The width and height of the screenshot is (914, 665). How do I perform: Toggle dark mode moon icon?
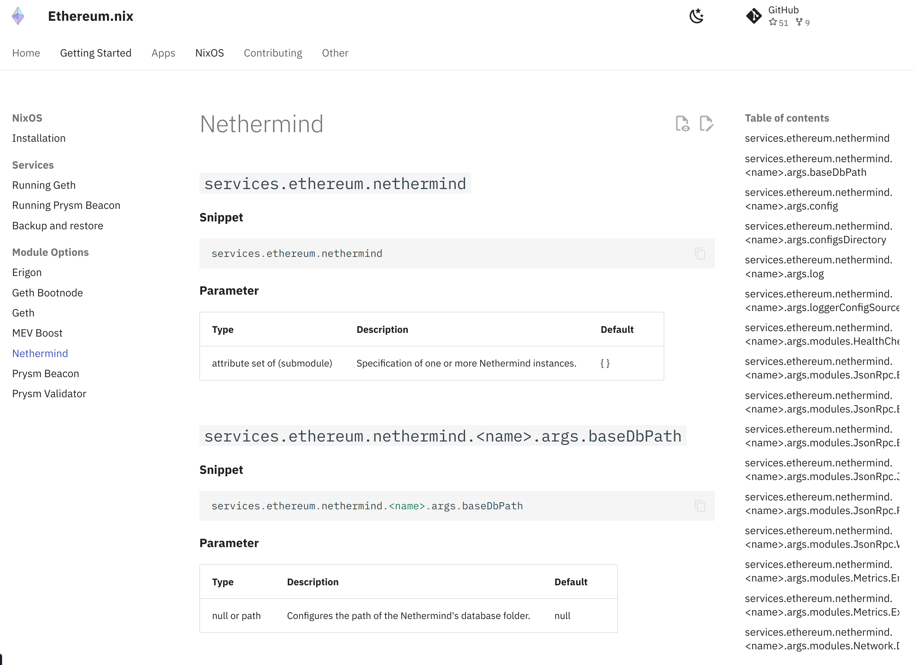(x=696, y=16)
